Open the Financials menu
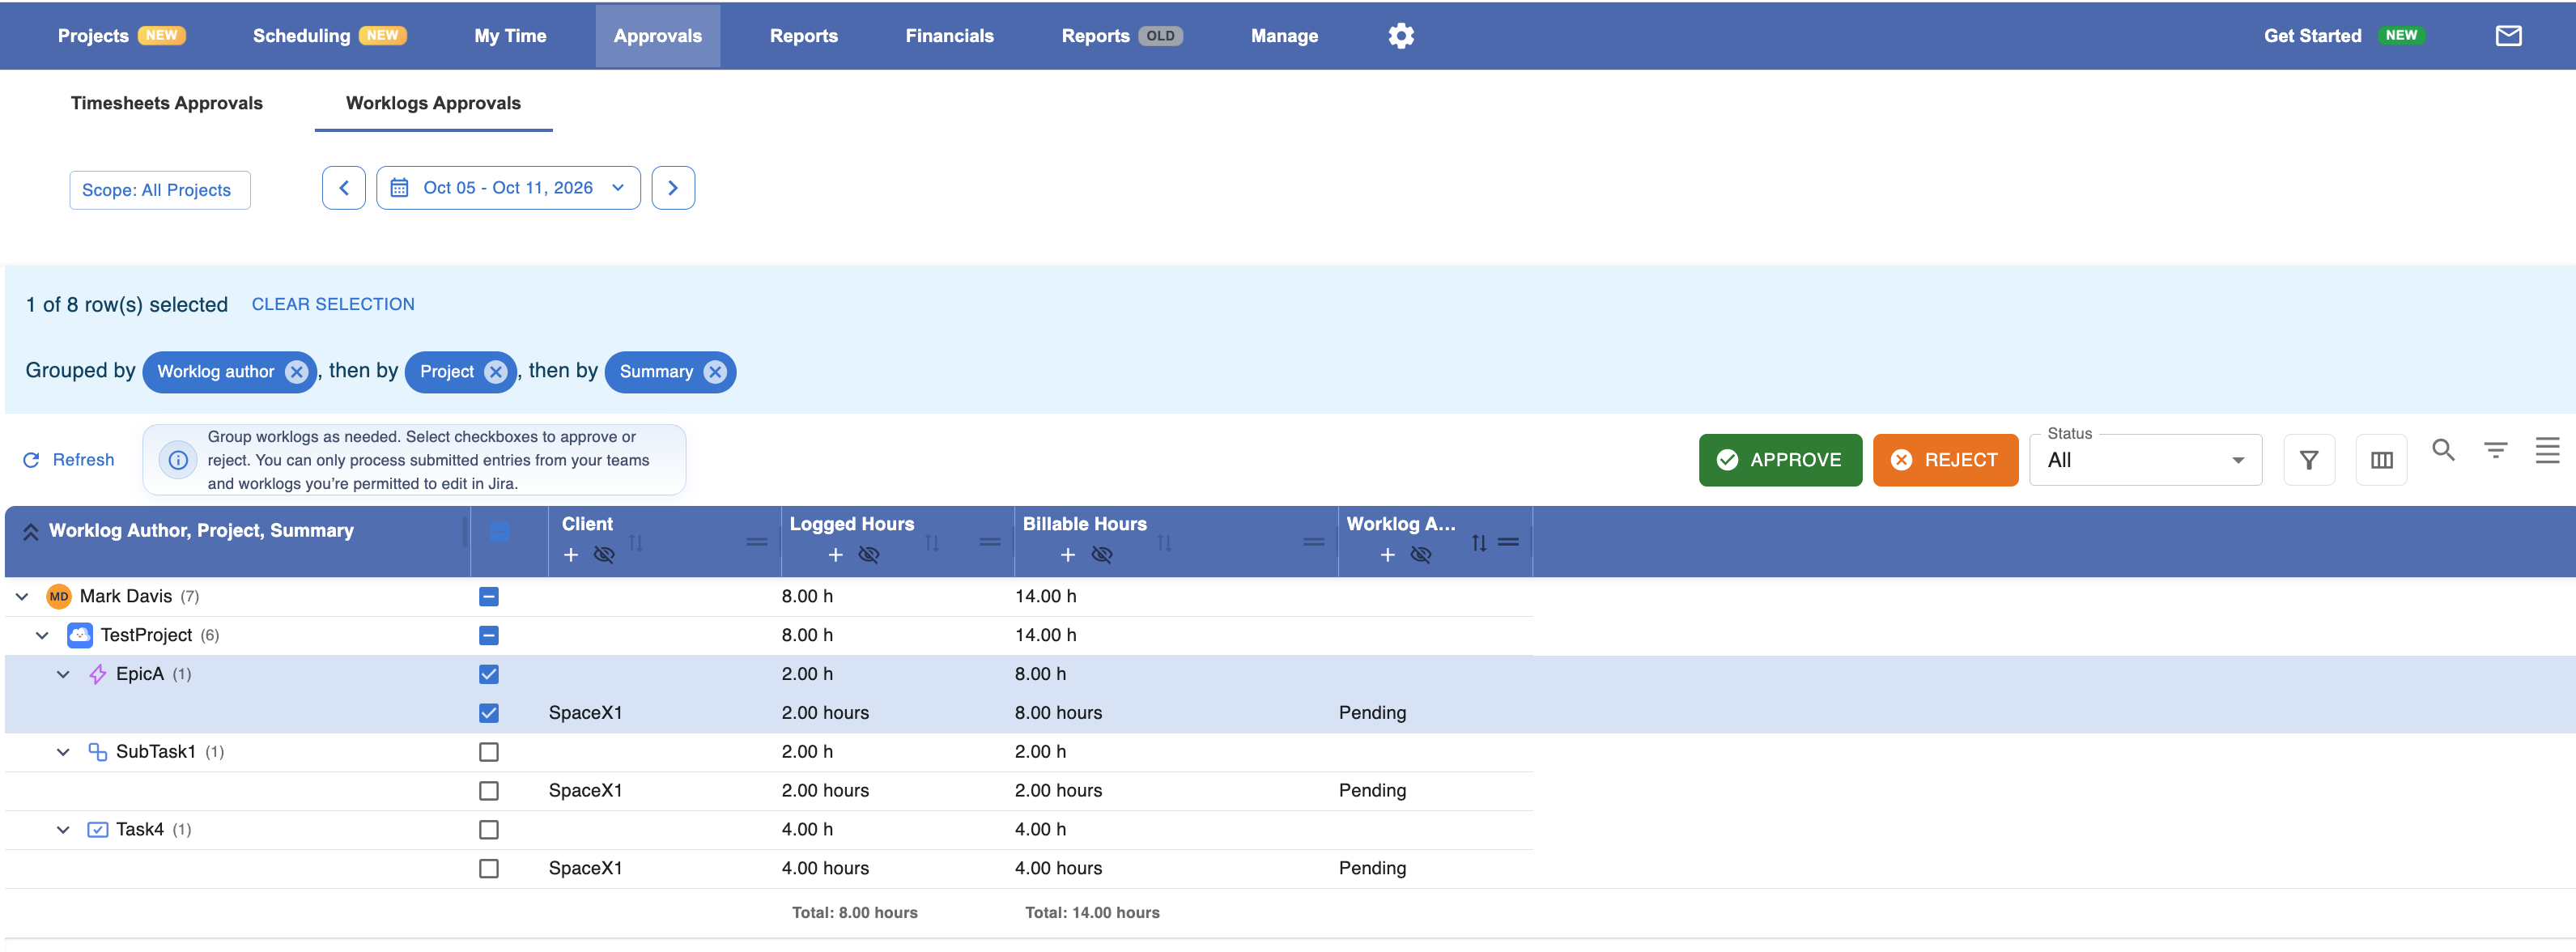The width and height of the screenshot is (2576, 952). (949, 36)
